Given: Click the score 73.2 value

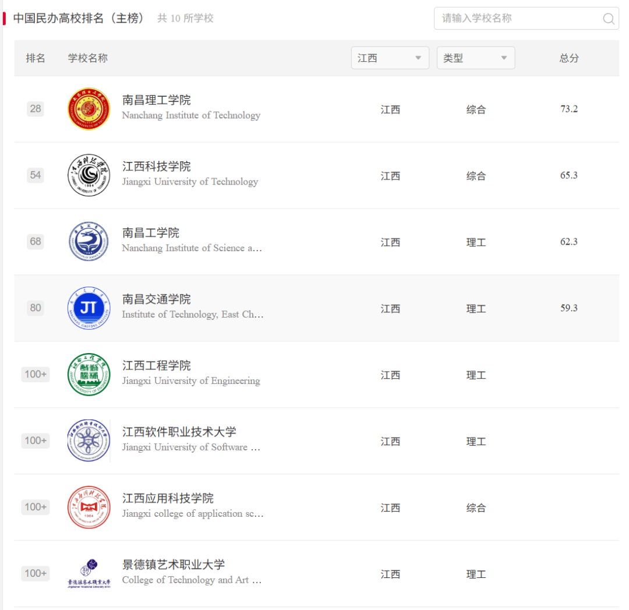Looking at the screenshot, I should pos(568,109).
